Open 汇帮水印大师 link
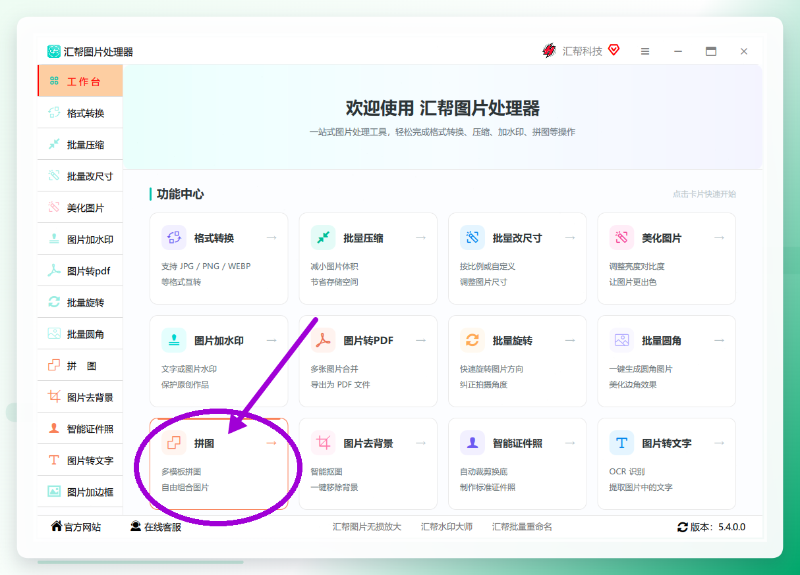Viewport: 800px width, 575px height. tap(447, 527)
